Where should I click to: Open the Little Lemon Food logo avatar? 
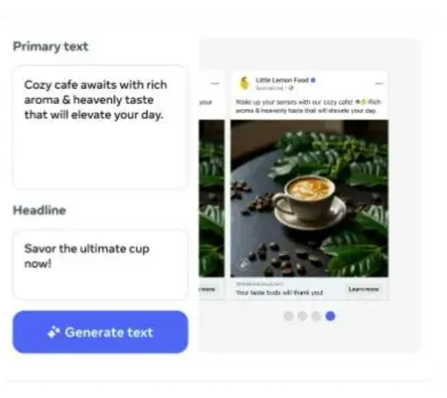tap(244, 83)
